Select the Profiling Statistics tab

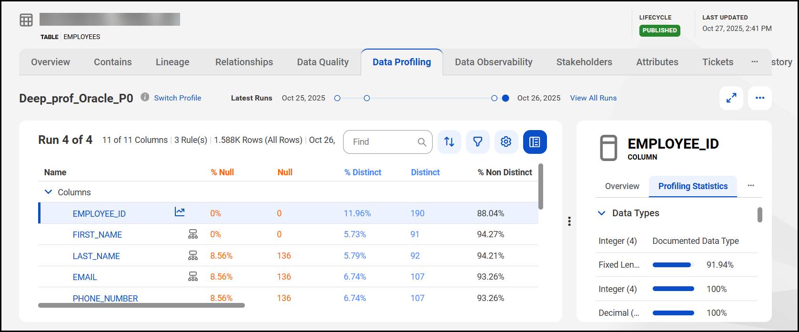pos(693,186)
